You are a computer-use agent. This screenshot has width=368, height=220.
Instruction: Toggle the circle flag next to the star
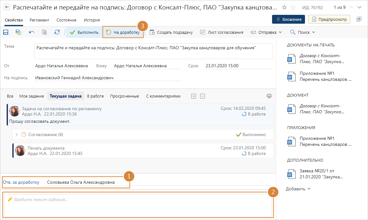(293, 7)
